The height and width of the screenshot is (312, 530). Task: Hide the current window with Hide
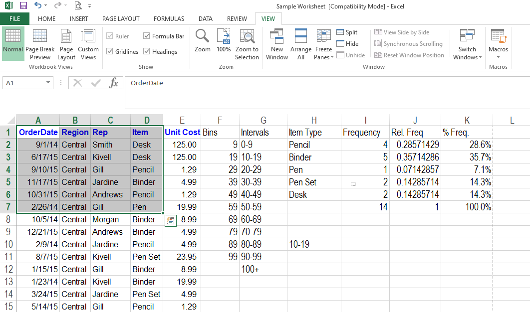click(x=347, y=44)
